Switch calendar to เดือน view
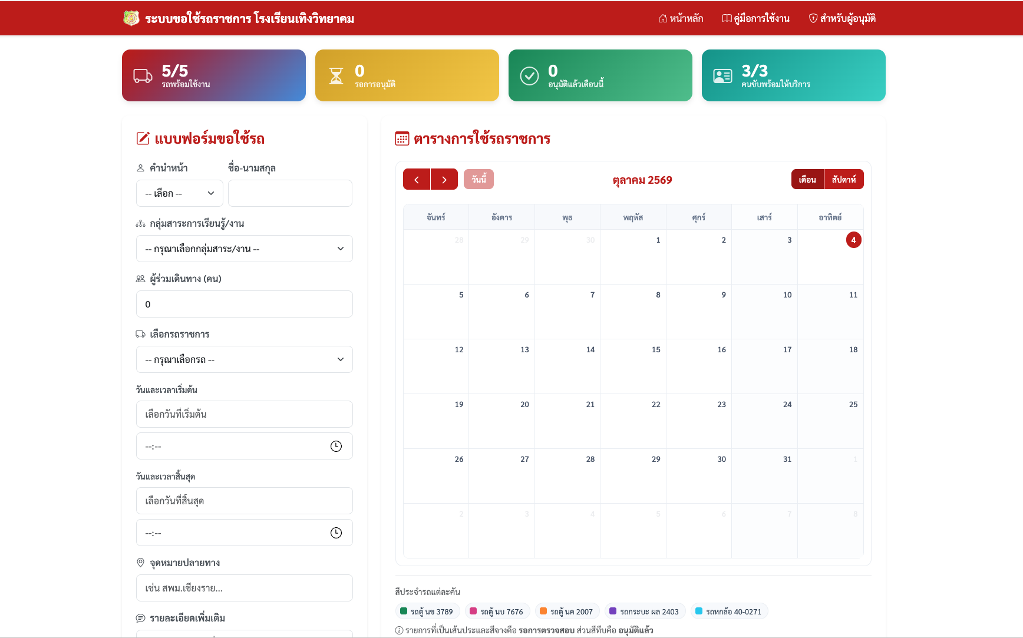 807,180
